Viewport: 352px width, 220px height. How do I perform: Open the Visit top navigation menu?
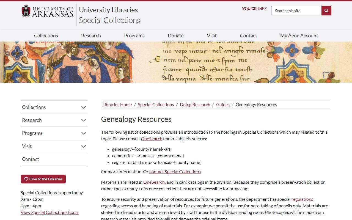click(212, 35)
